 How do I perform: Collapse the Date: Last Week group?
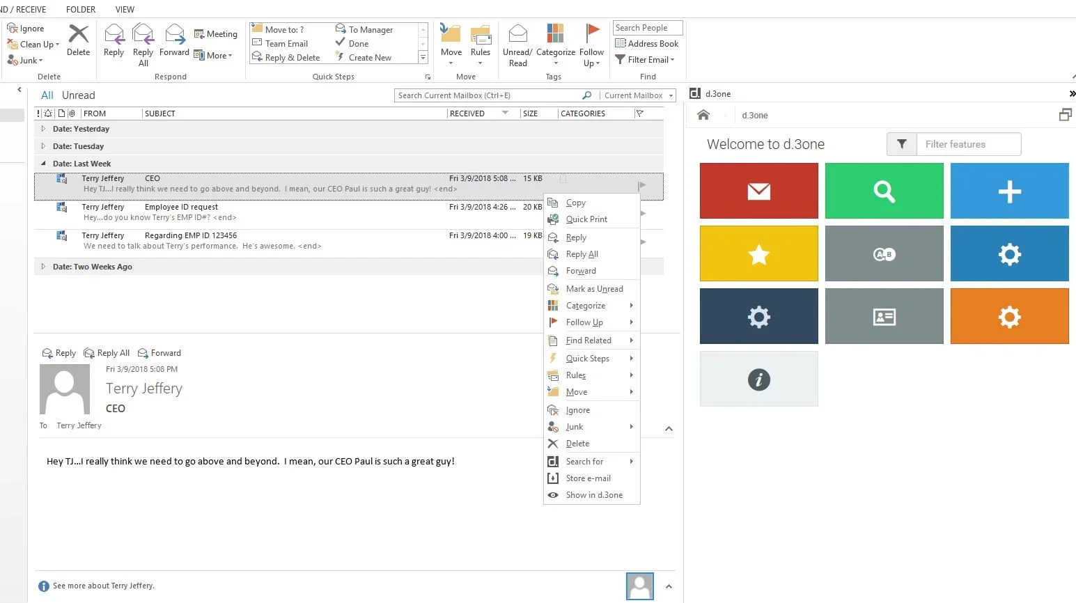pos(43,164)
